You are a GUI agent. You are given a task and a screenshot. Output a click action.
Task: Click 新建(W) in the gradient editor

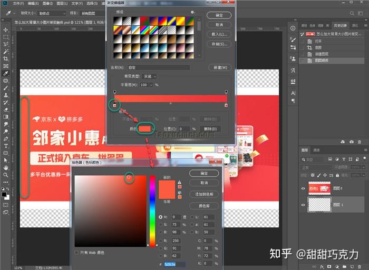[220, 67]
